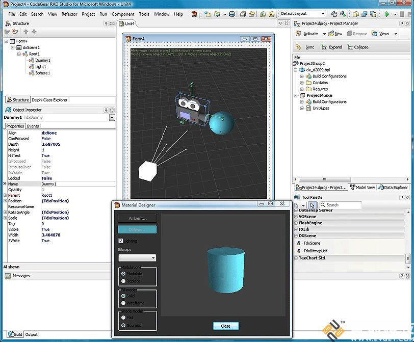414x342 pixels.
Task: Click the Open Project folder icon
Action: click(252, 14)
